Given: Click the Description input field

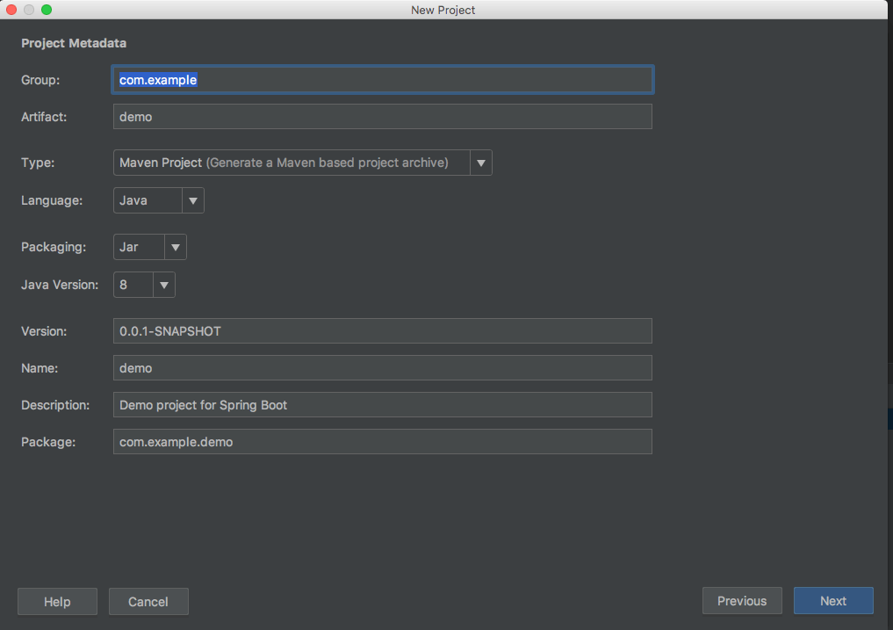Looking at the screenshot, I should click(382, 405).
